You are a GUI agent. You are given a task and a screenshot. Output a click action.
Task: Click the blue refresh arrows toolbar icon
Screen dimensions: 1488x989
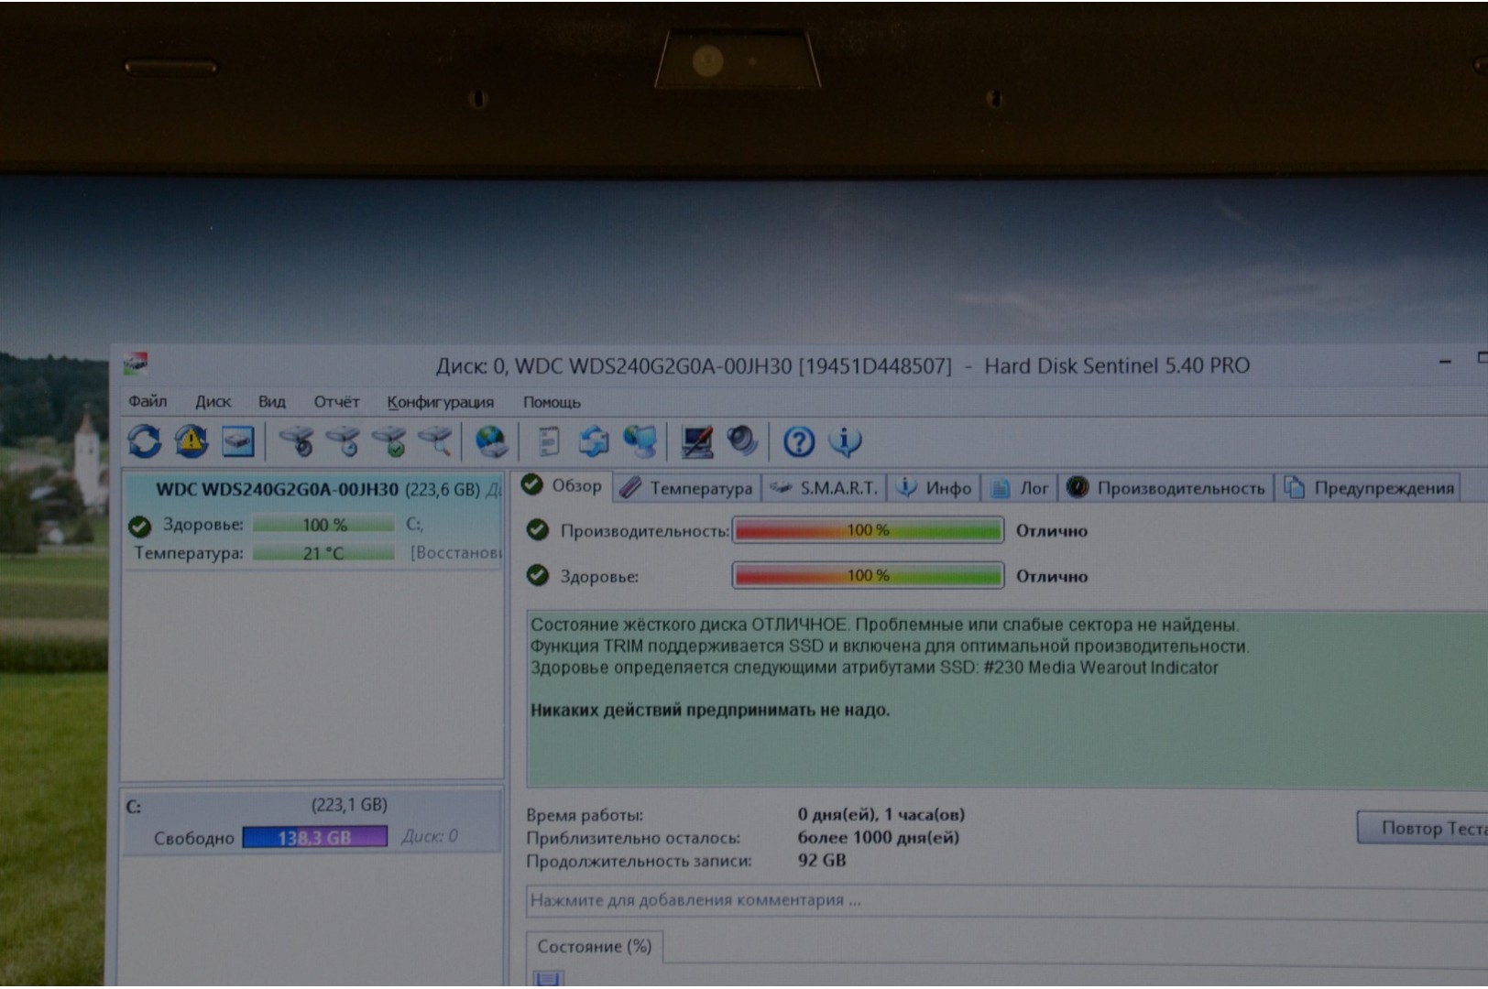tap(145, 441)
